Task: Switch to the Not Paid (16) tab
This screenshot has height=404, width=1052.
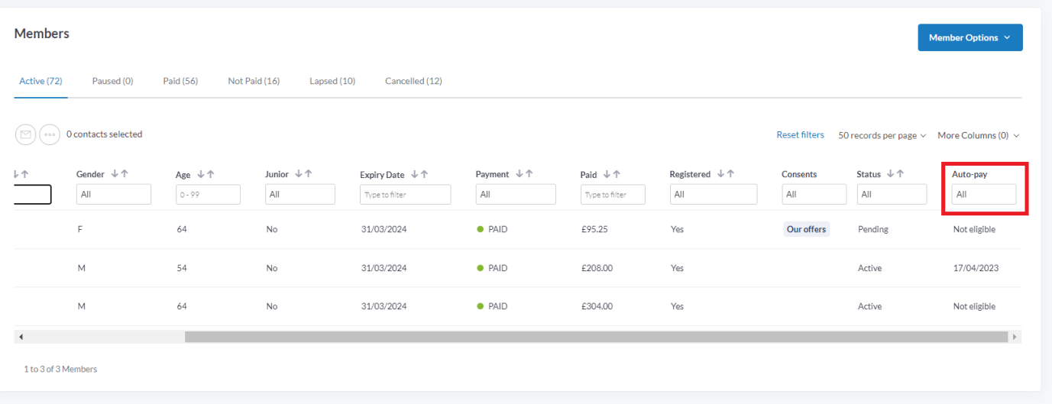Action: click(254, 81)
